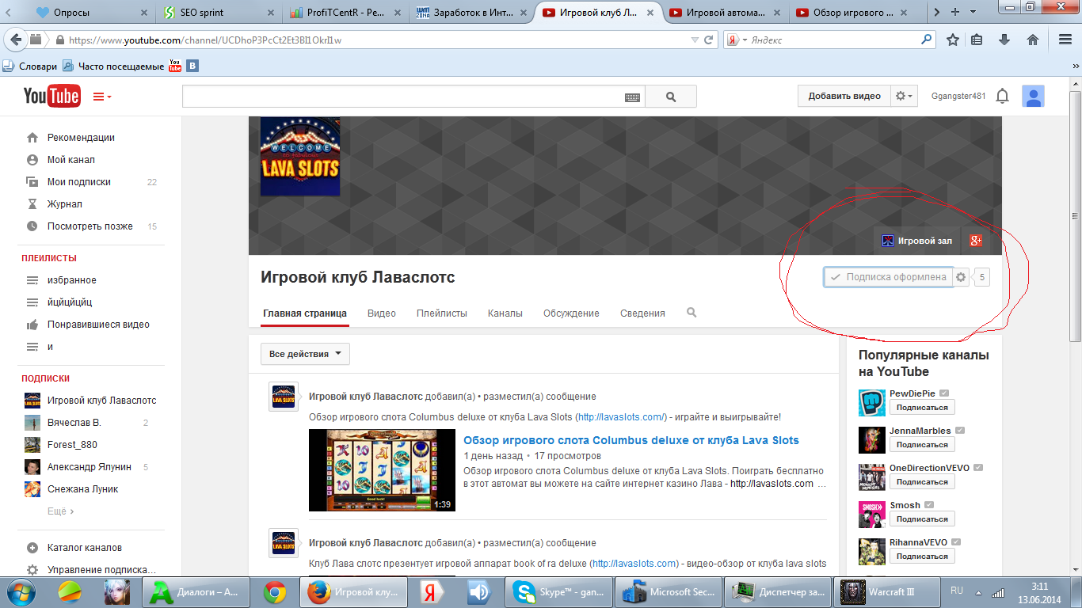Open Columbus deluxe video title link
The image size is (1082, 608).
click(x=631, y=440)
